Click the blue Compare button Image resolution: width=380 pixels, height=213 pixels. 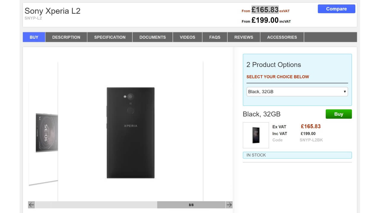point(336,9)
